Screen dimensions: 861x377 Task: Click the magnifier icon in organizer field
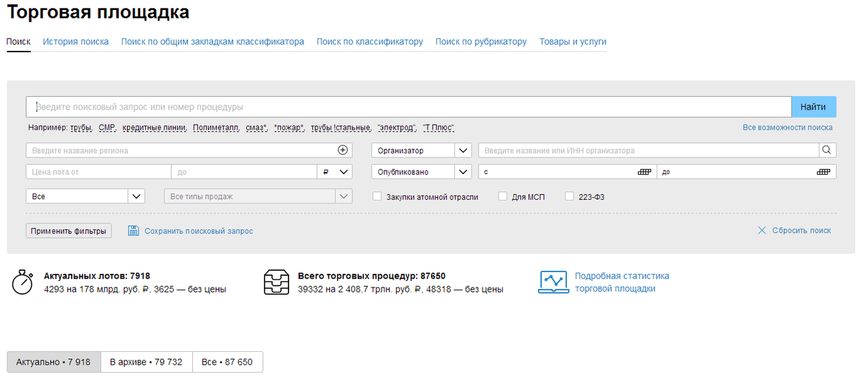tap(827, 151)
